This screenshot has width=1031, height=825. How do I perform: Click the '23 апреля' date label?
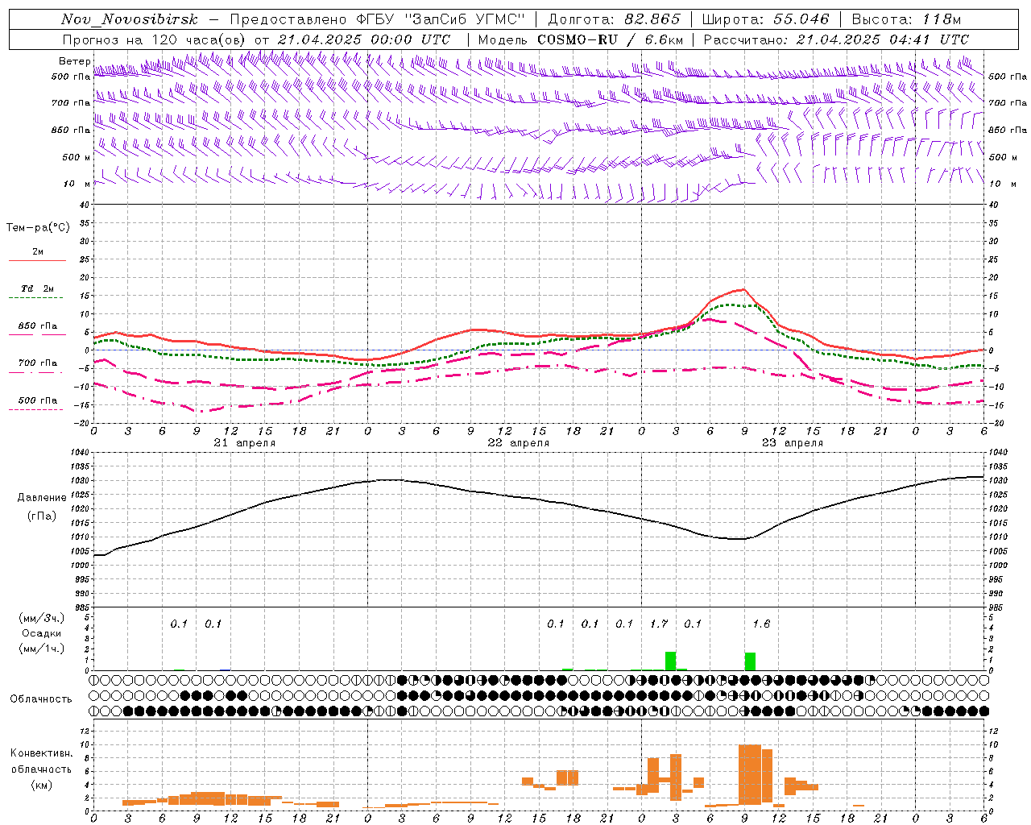793,443
